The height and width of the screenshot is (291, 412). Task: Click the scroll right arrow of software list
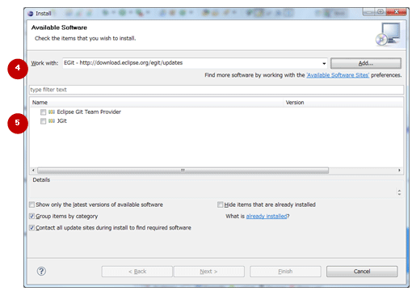(x=399, y=171)
